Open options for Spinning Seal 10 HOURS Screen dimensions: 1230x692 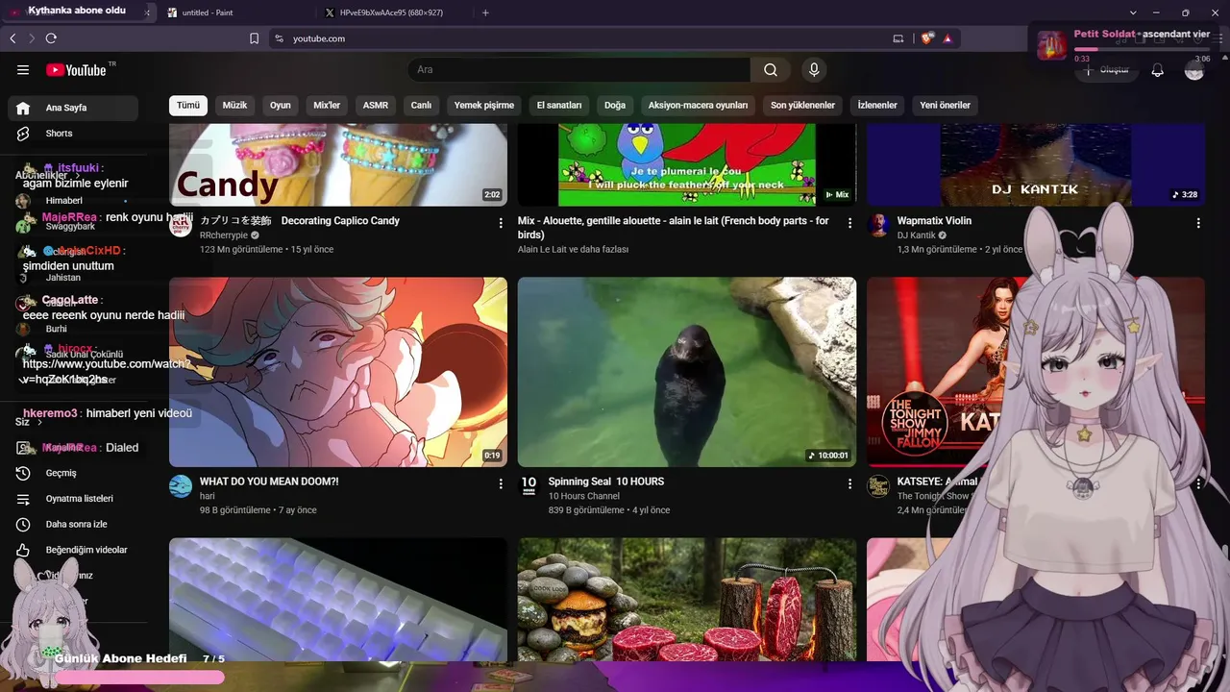(849, 484)
